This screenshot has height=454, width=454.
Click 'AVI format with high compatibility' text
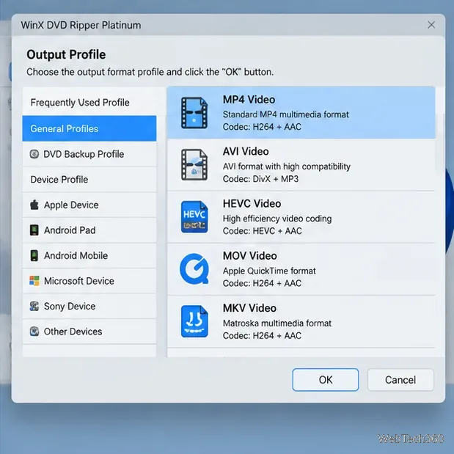pos(287,166)
